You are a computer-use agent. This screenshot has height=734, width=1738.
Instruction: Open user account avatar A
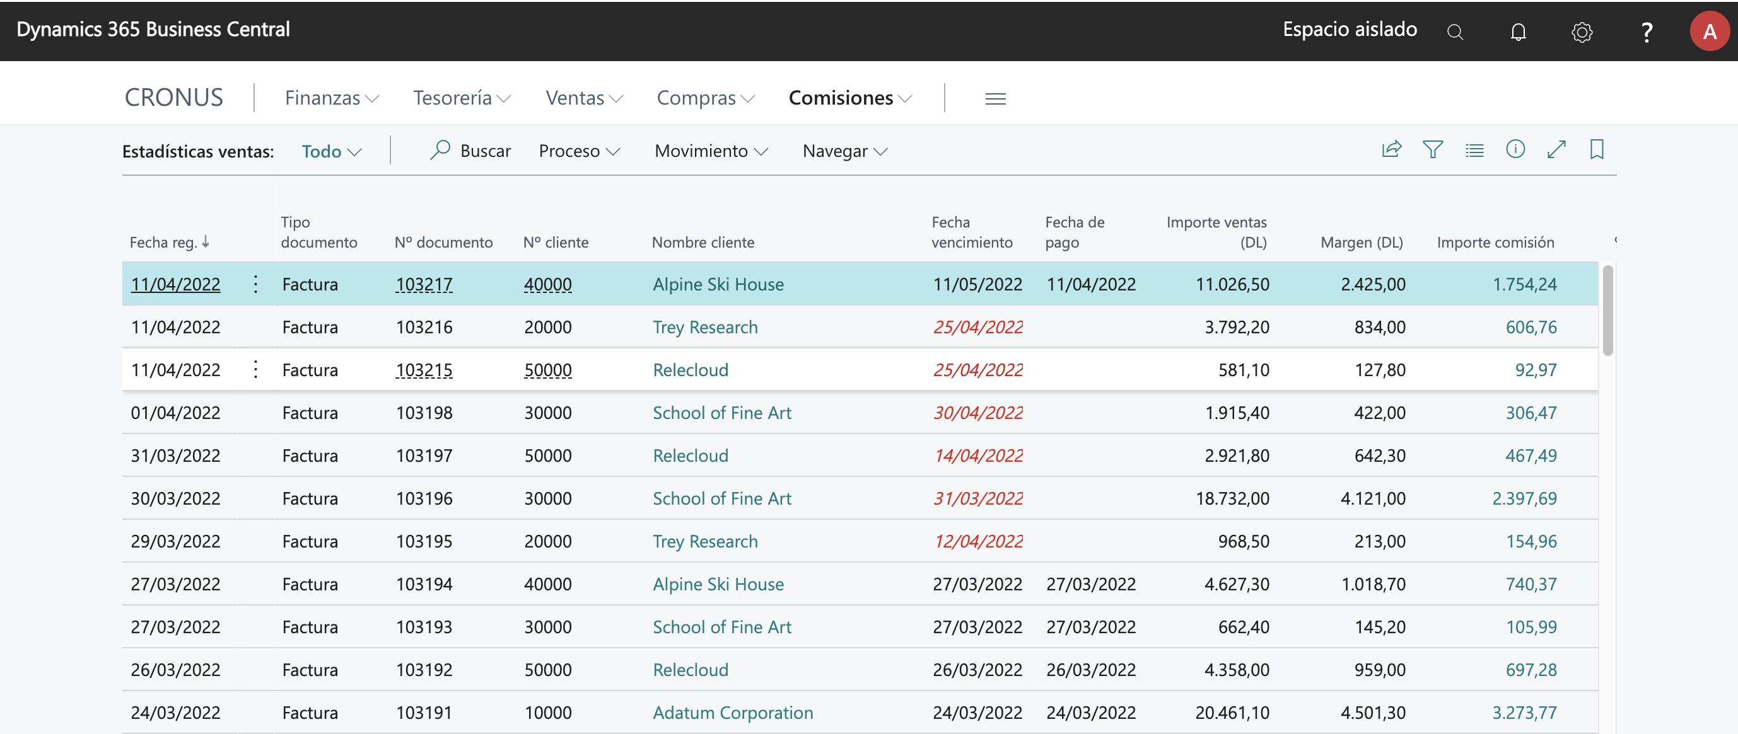1709,31
